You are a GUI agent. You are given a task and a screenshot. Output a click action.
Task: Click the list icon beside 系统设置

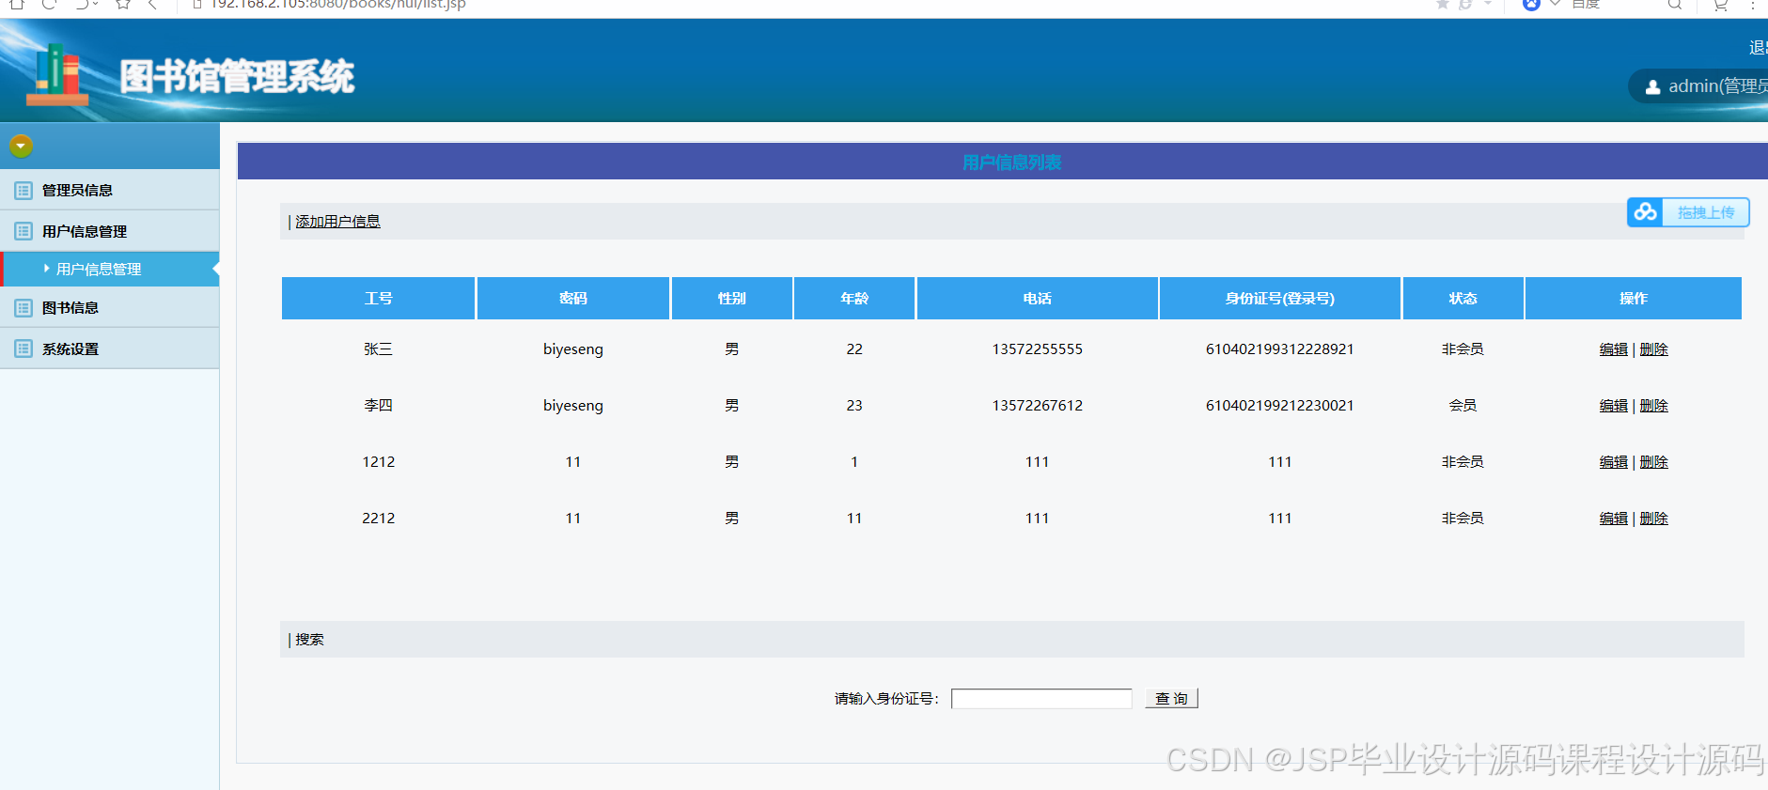coord(23,349)
